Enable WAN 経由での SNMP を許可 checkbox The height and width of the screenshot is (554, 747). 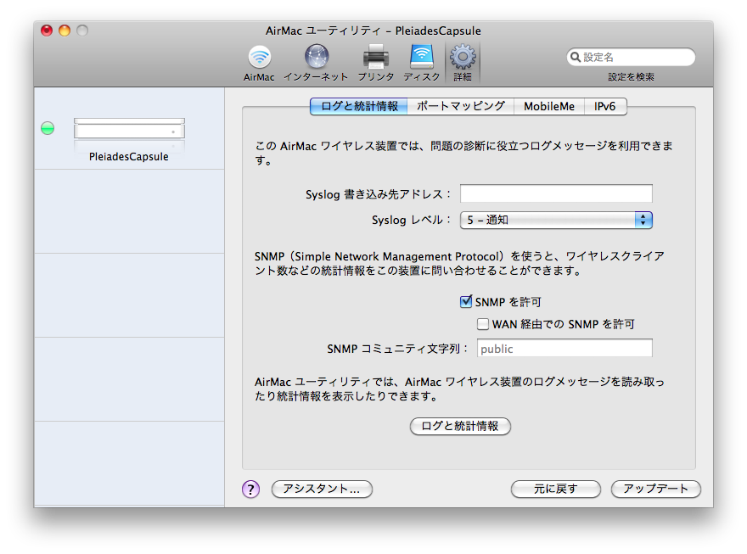(x=483, y=324)
